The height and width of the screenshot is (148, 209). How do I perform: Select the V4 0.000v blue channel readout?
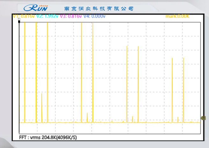pos(94,16)
